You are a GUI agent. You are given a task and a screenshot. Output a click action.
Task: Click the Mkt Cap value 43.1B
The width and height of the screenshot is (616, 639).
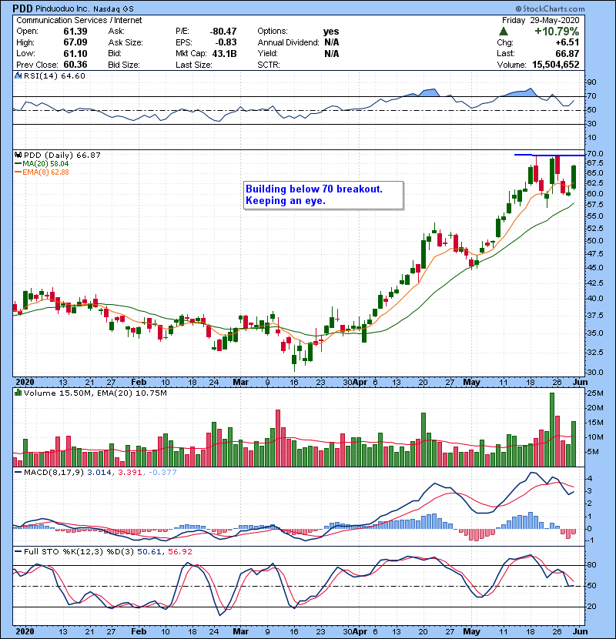(x=224, y=53)
